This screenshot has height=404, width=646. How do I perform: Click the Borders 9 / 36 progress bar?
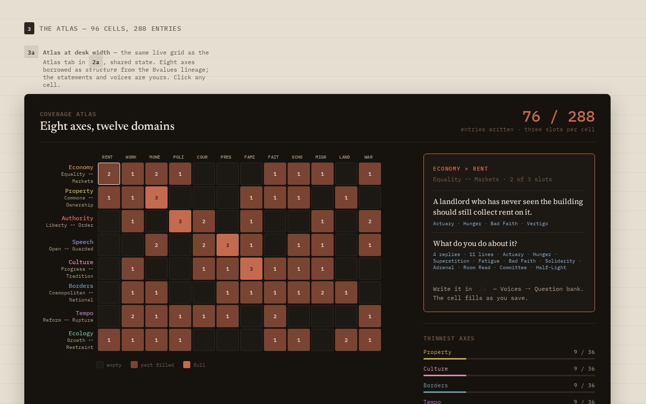coord(509,392)
